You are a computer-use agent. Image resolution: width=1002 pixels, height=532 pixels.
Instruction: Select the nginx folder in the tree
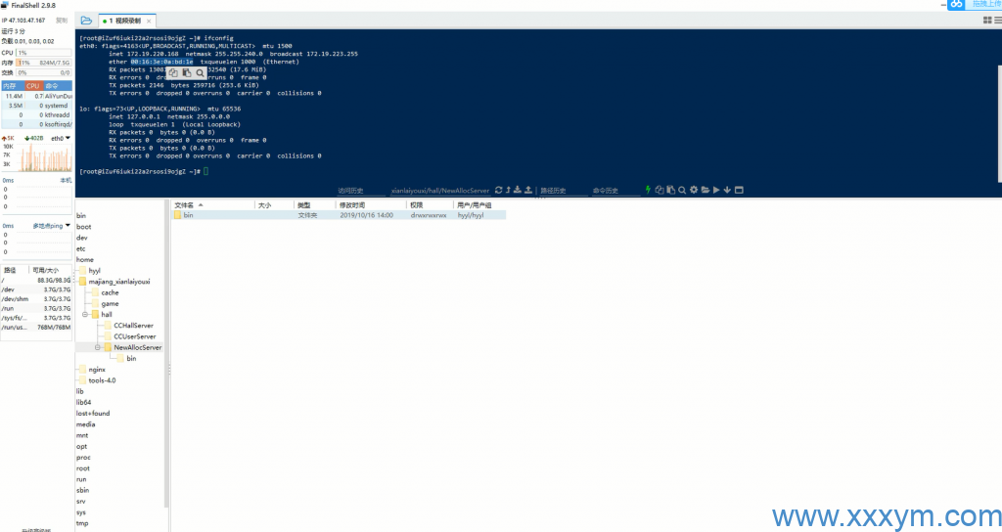pyautogui.click(x=97, y=370)
